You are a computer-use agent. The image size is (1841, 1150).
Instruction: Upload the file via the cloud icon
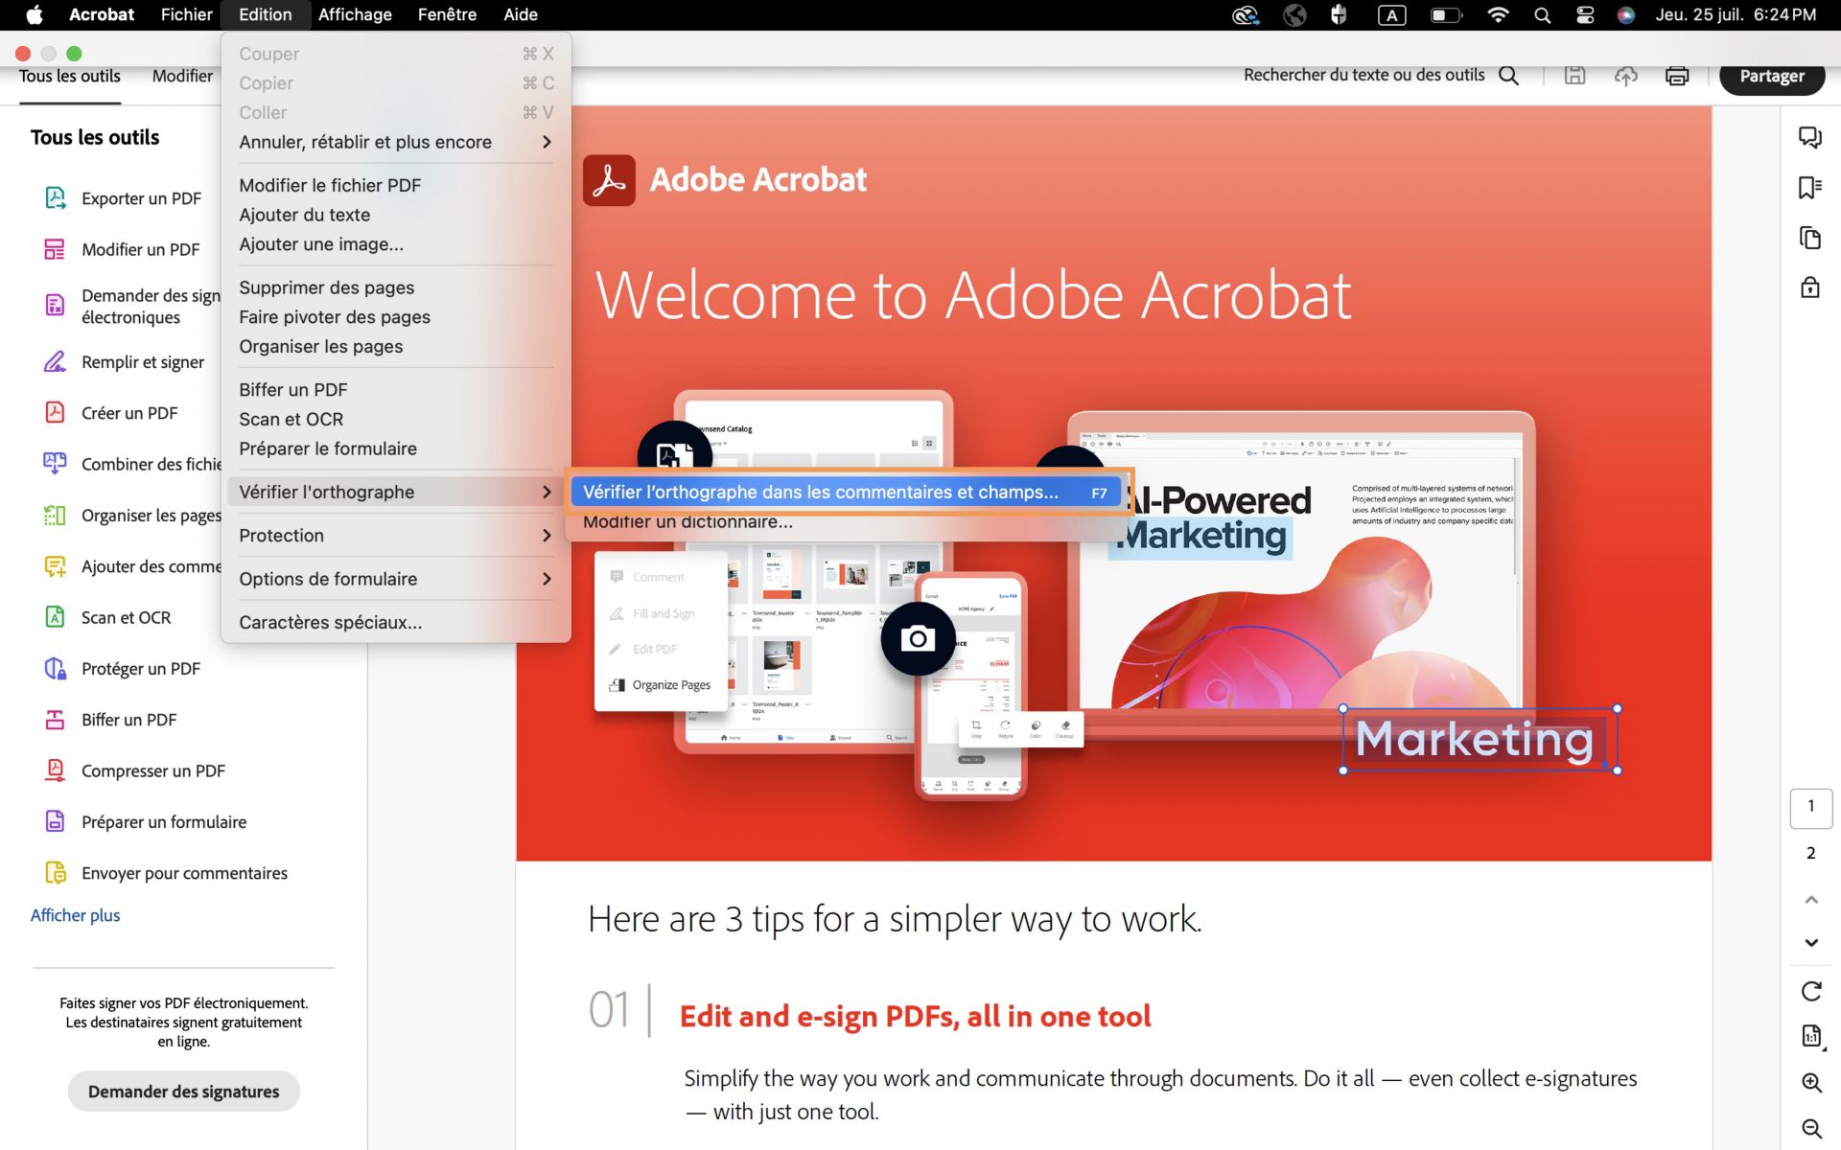coord(1625,75)
